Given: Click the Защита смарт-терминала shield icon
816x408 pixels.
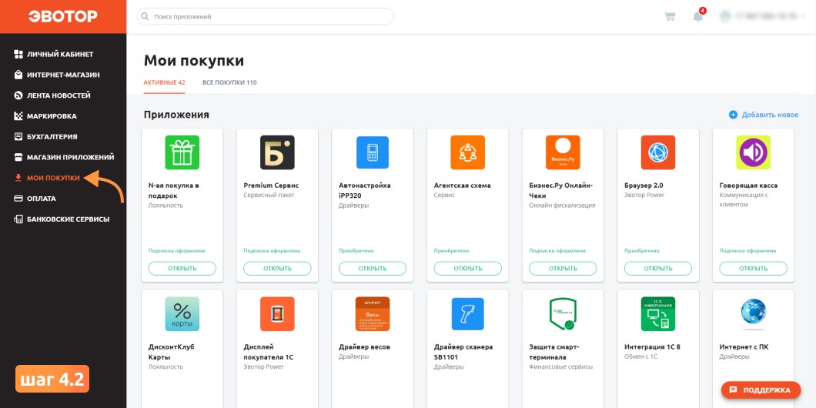Looking at the screenshot, I should (x=563, y=314).
